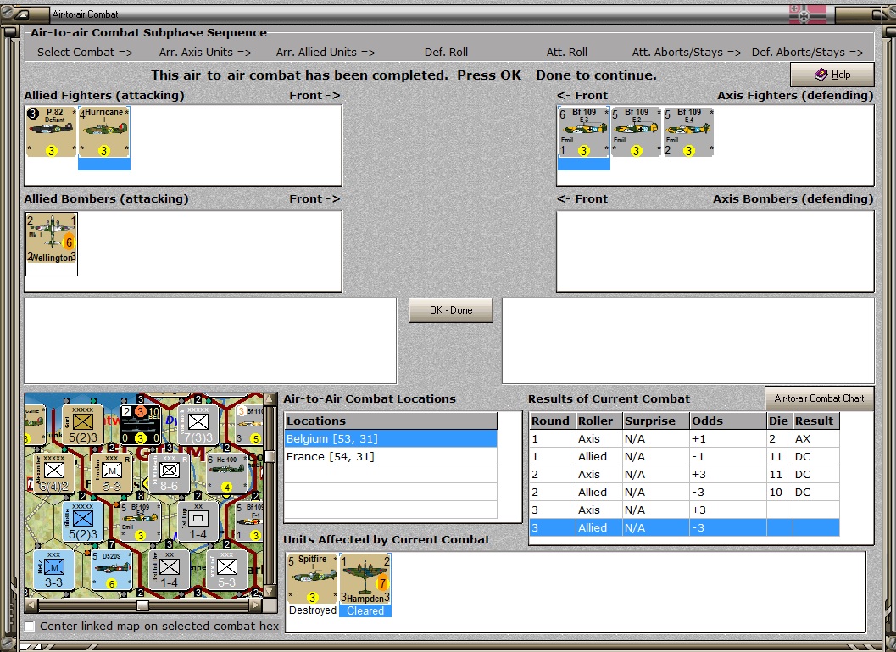Screen dimensions: 896x652
Task: Click the Bf 109 E-3 counter in Axis Fighters
Action: (583, 131)
